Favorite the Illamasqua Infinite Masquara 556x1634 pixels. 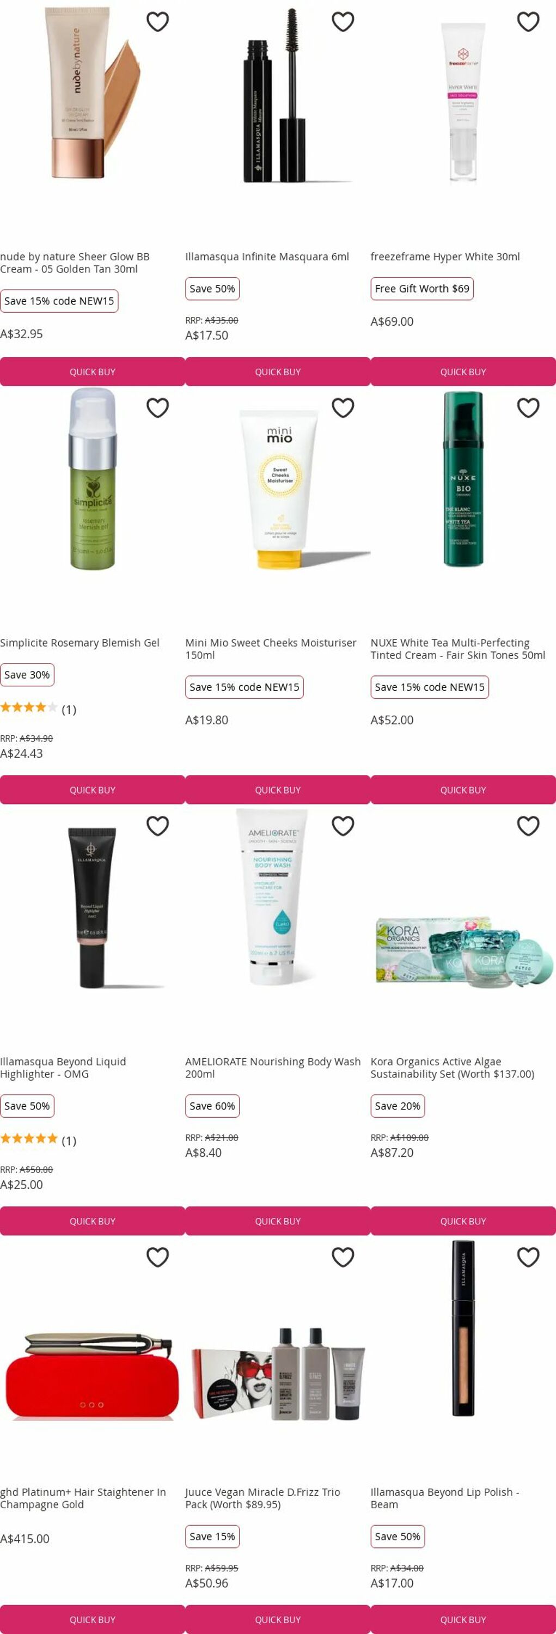[x=343, y=22]
